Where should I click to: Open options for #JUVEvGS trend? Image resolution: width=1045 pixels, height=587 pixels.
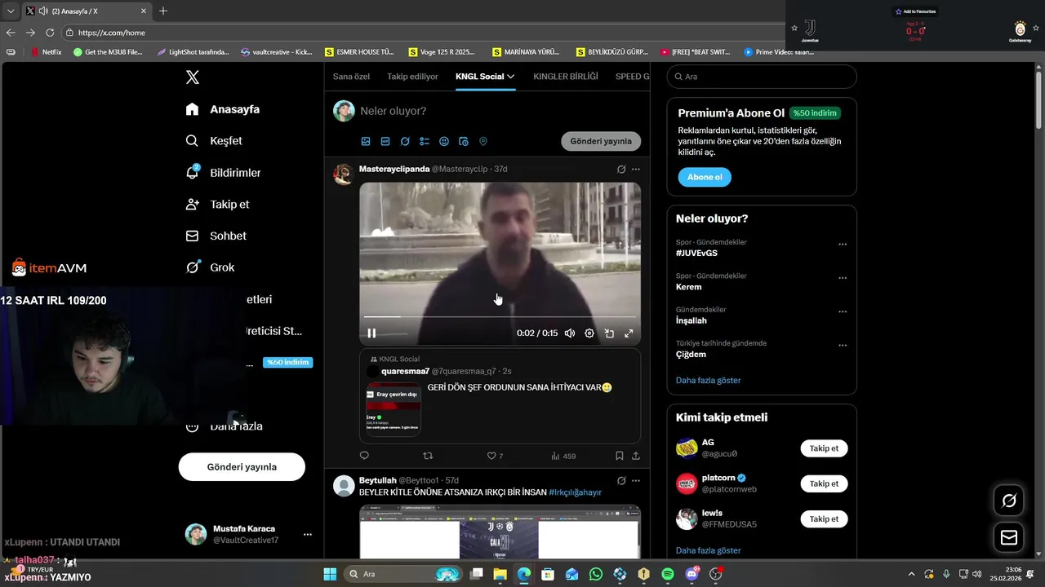(x=843, y=245)
